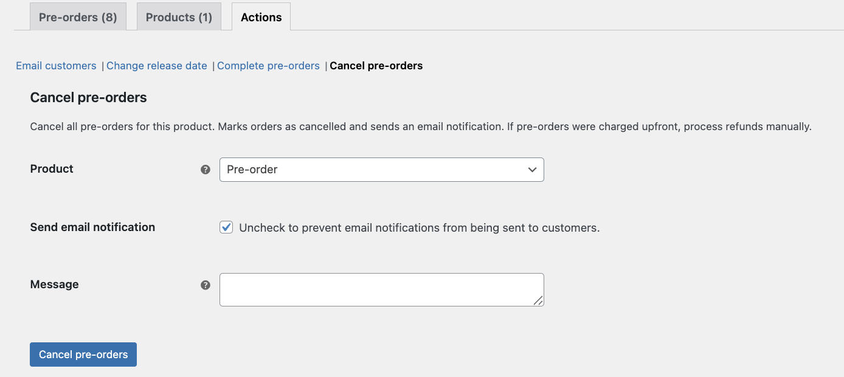Open the Product dropdown showing Pre-order

[381, 170]
